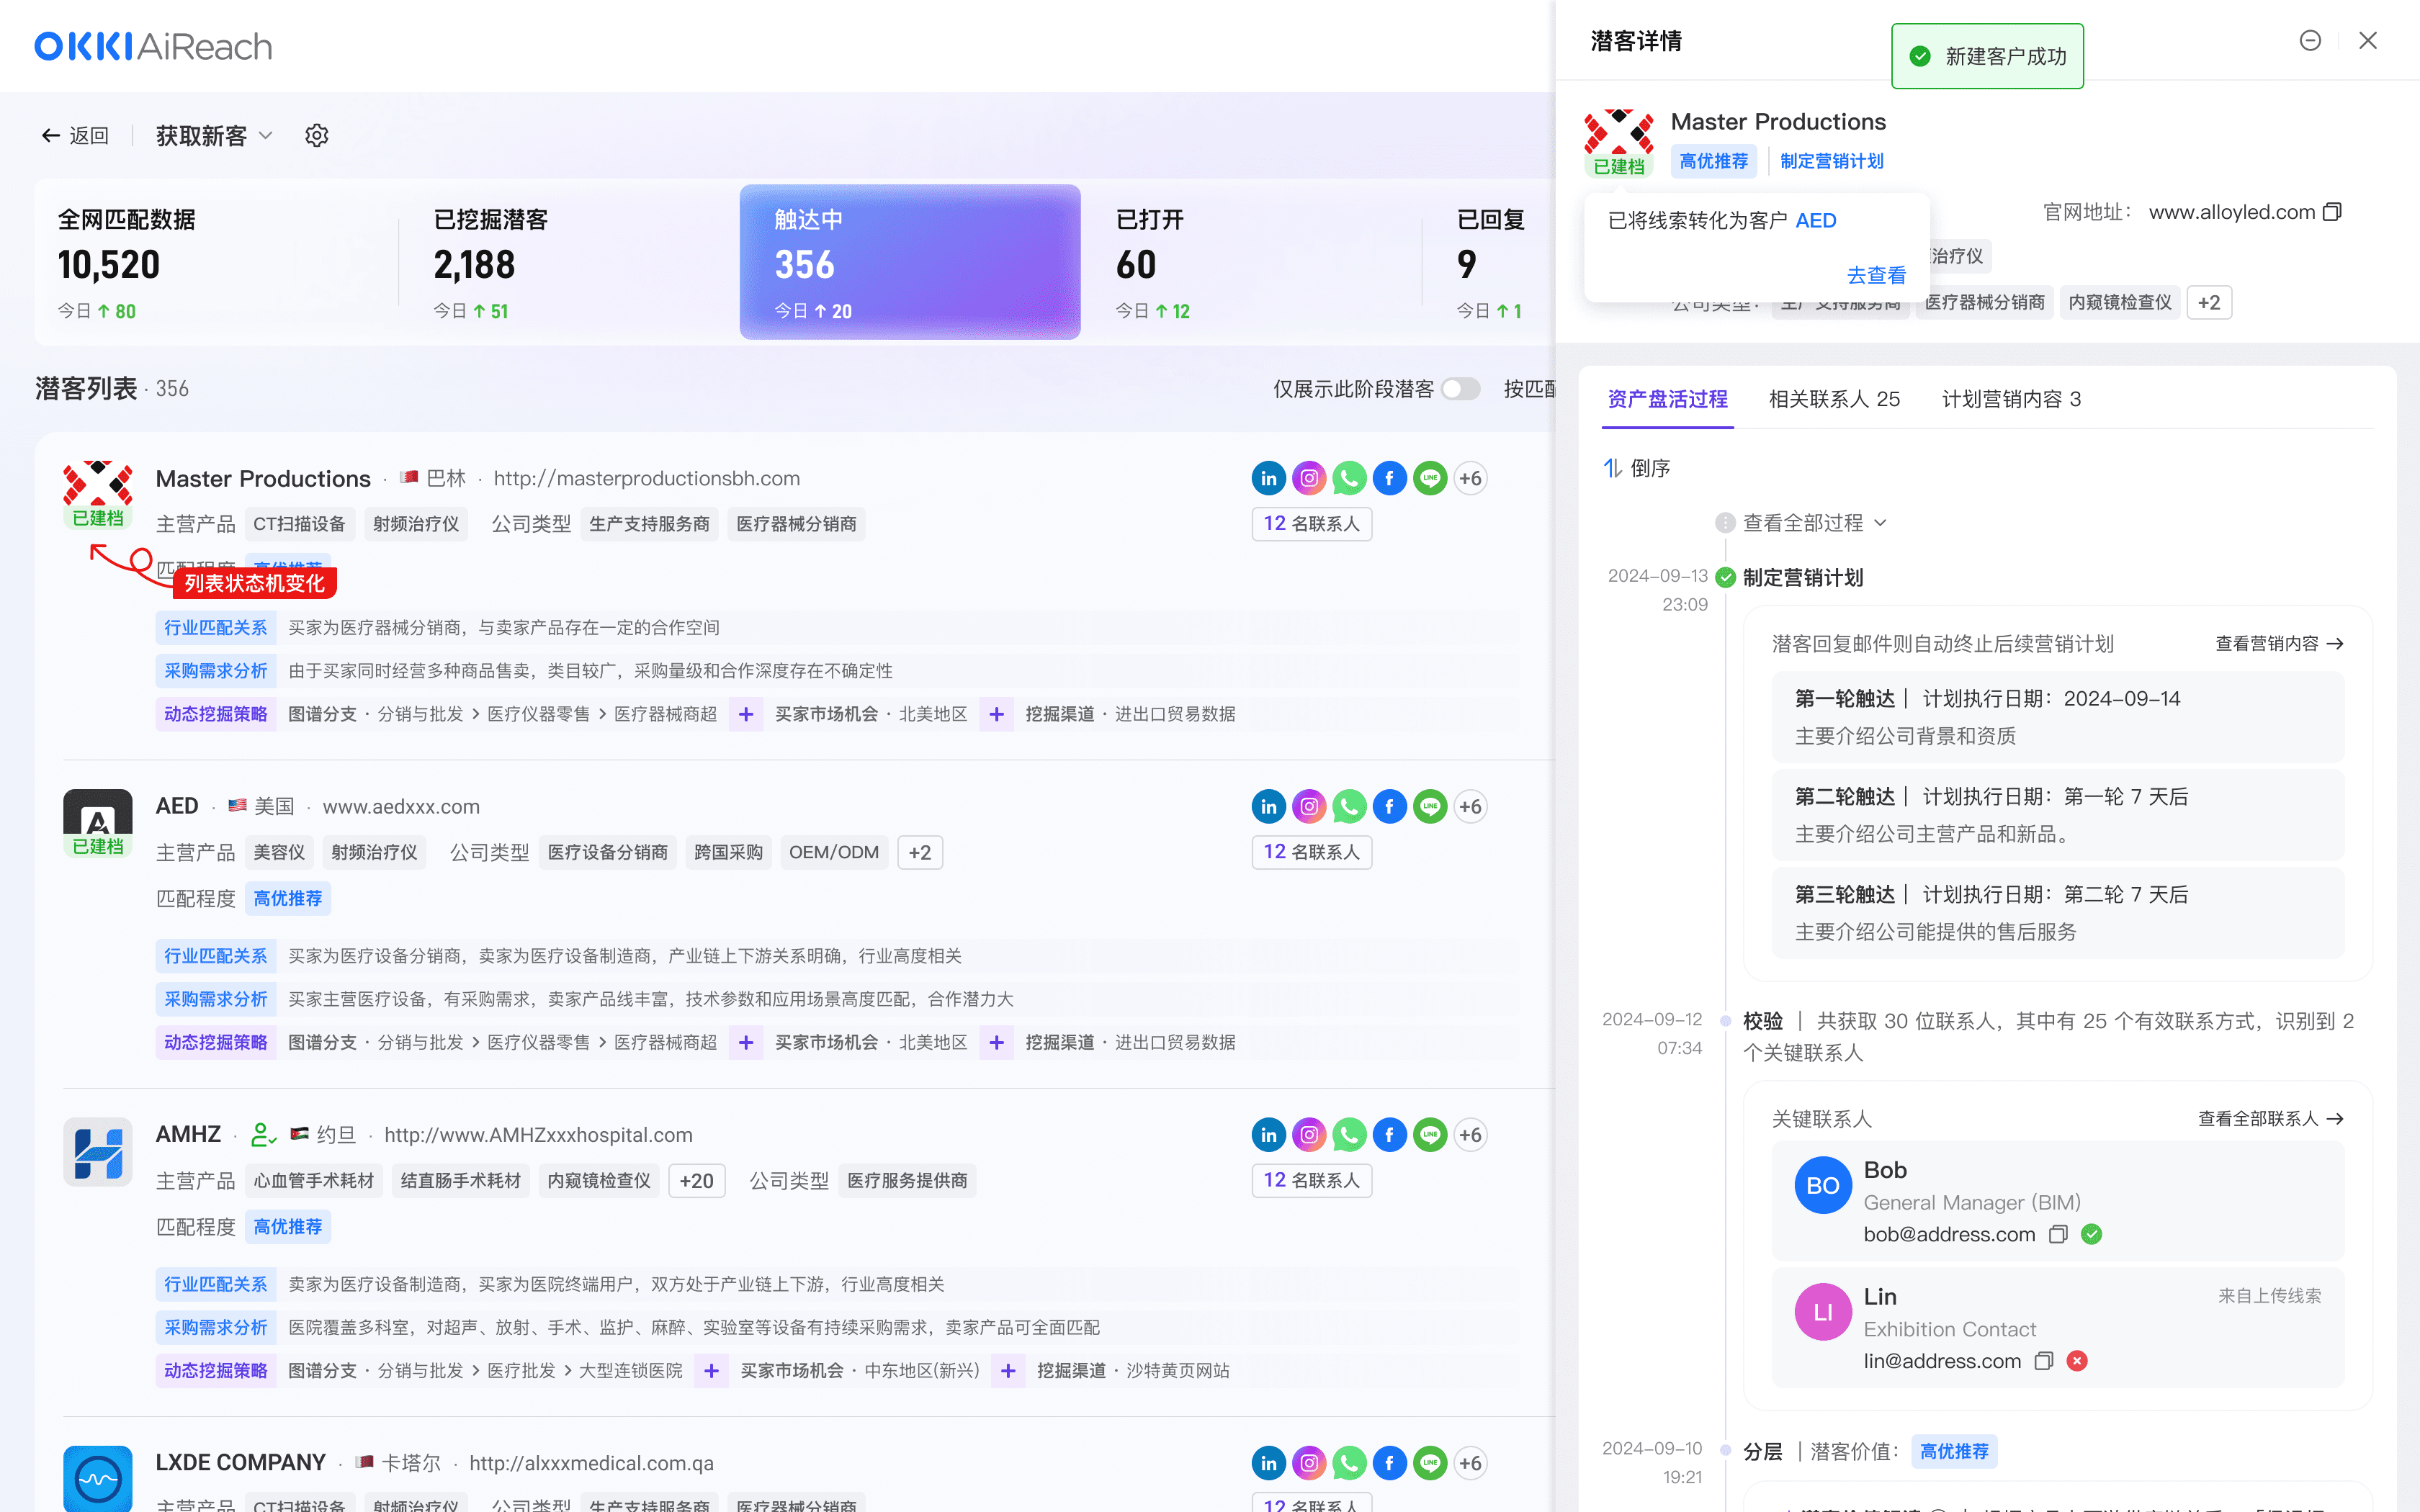2420x1512 pixels.
Task: Click LXDE COMPANY's Facebook icon
Action: click(1389, 1462)
